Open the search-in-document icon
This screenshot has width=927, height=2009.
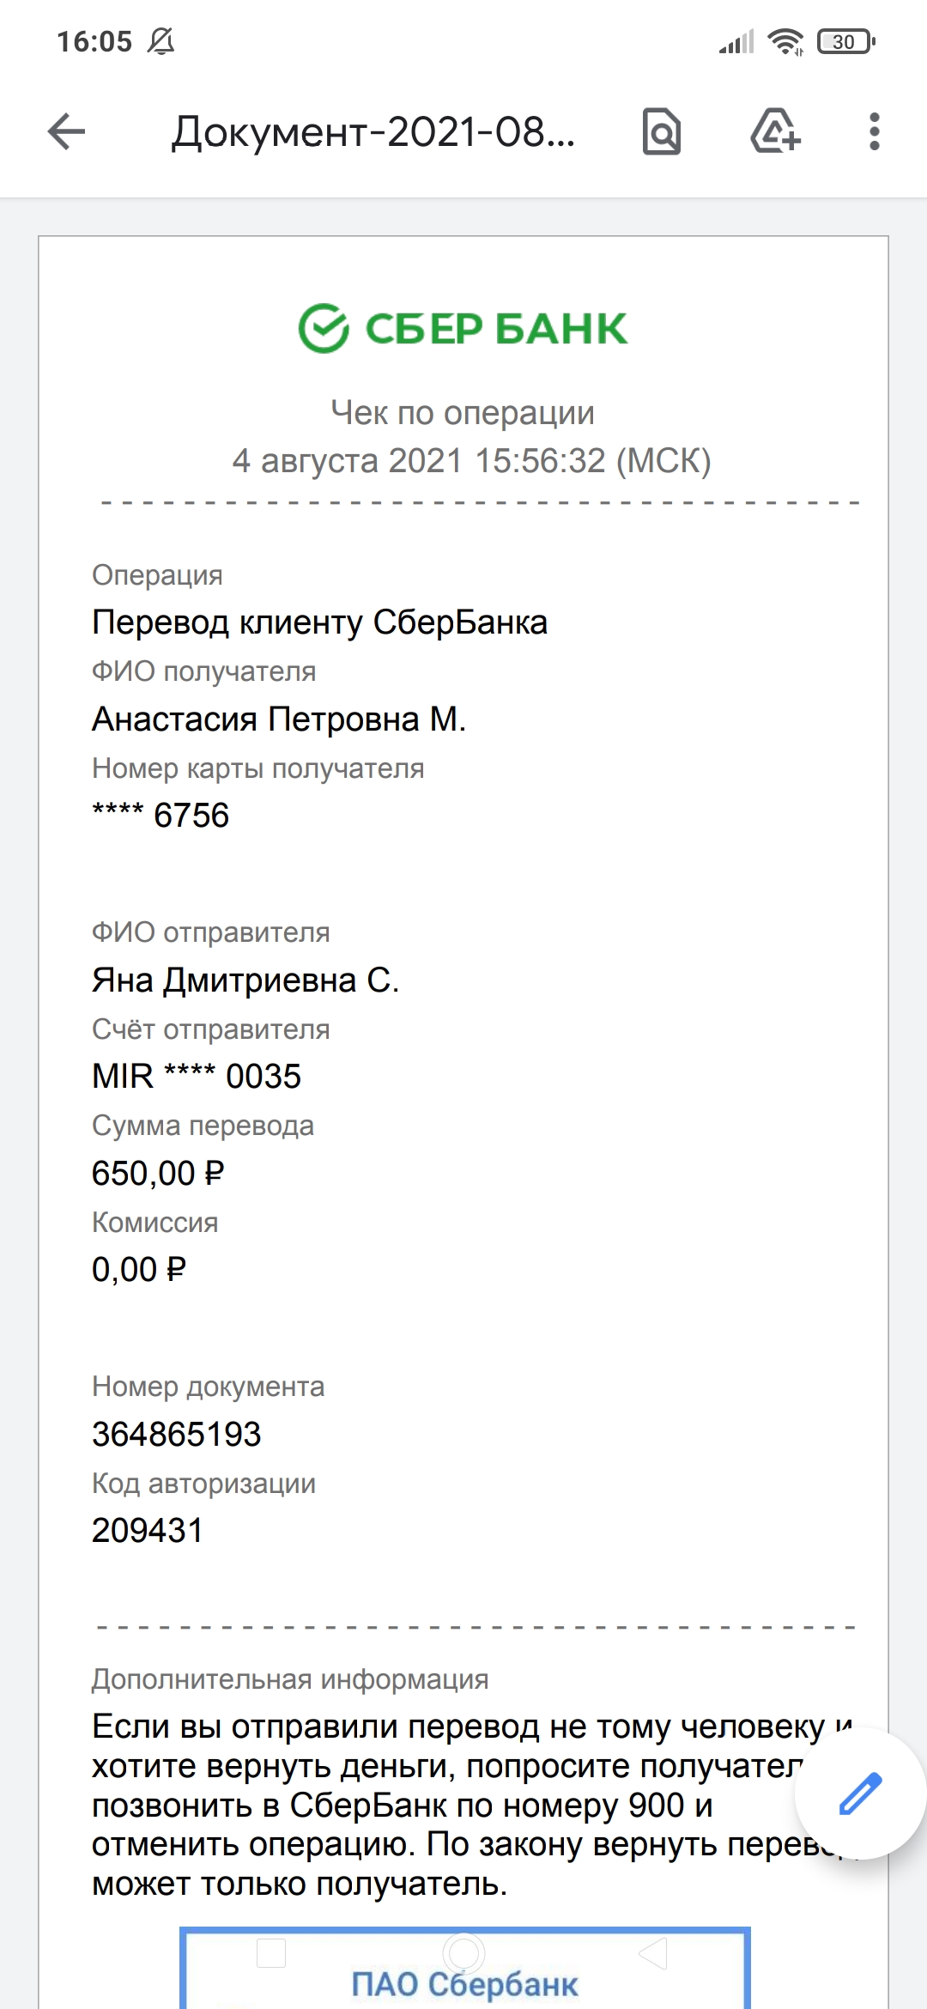coord(662,132)
